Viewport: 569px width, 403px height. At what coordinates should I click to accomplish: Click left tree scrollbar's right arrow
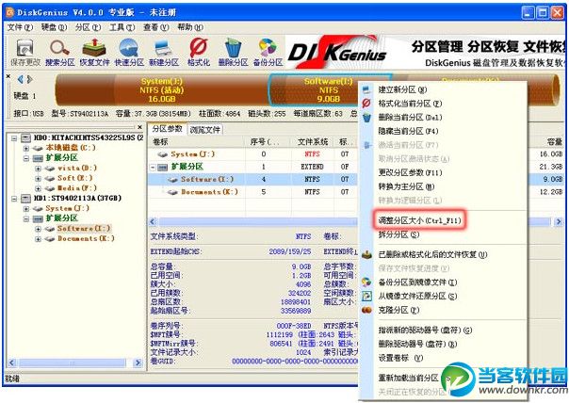pos(138,363)
